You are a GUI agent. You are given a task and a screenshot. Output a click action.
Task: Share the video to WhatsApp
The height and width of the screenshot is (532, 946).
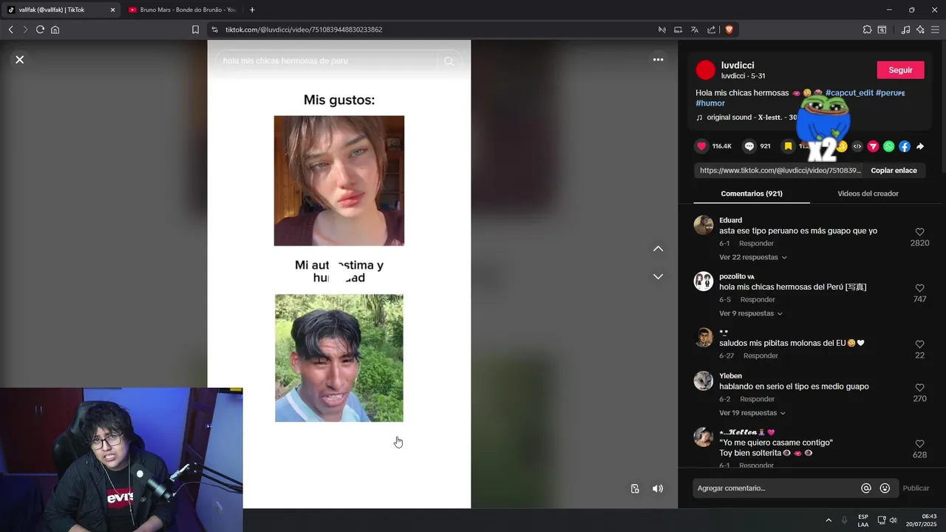[888, 146]
